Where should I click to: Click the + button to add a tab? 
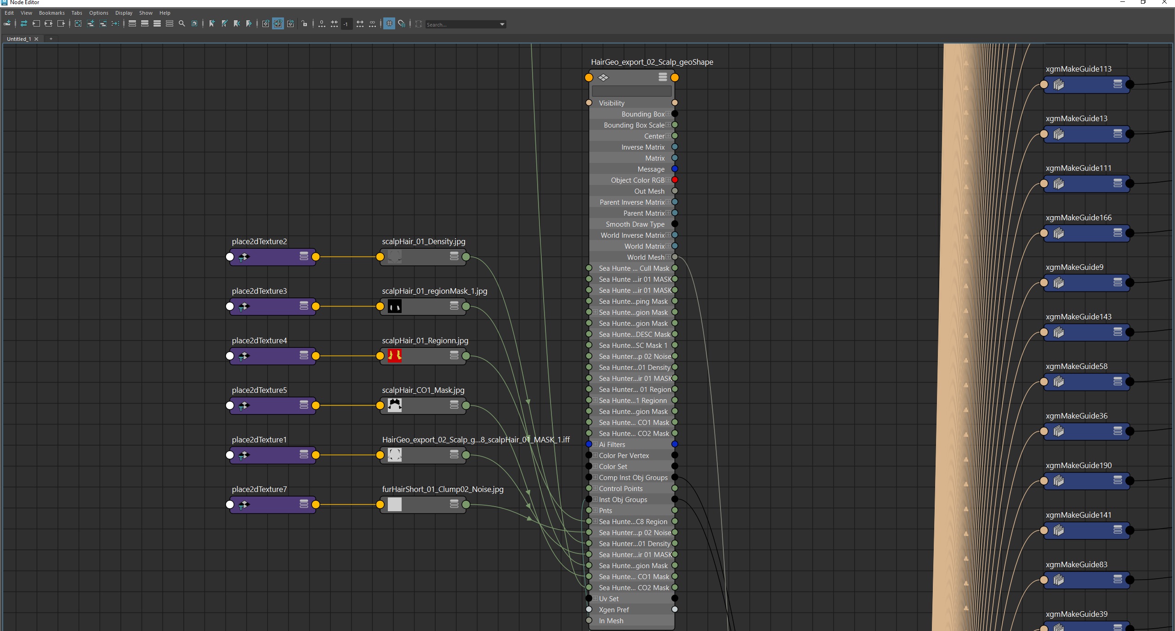tap(51, 39)
